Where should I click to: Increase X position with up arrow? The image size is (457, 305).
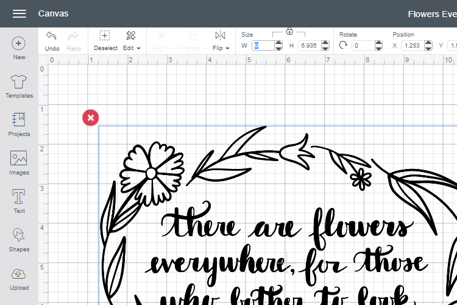[428, 43]
